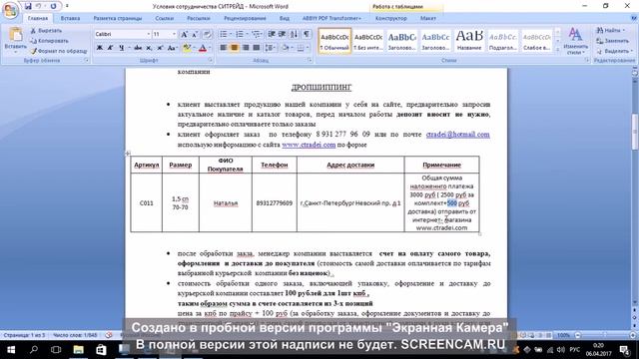Open font name Calibri dropdown
The image size is (639, 359).
[149, 34]
